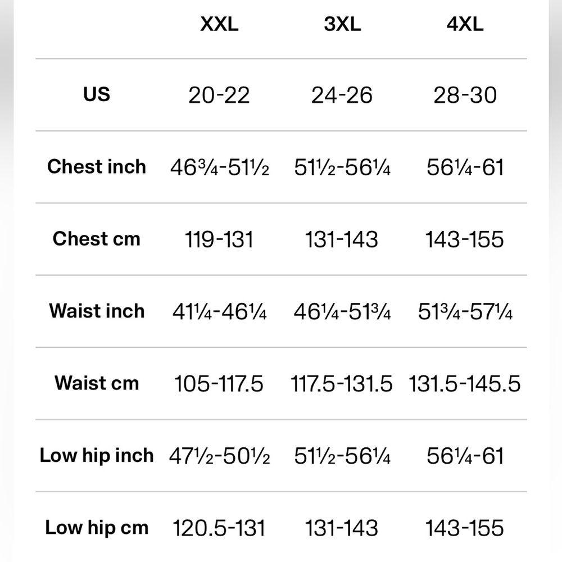
Task: Click the Low hip cm row label
Action: pyautogui.click(x=97, y=528)
